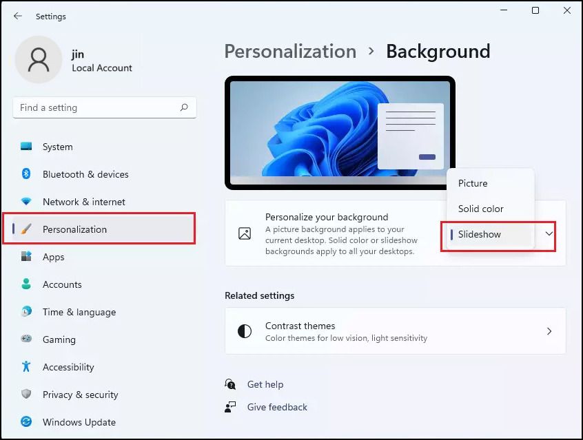This screenshot has height=440, width=583.
Task: Open Time & language label
Action: 79,312
